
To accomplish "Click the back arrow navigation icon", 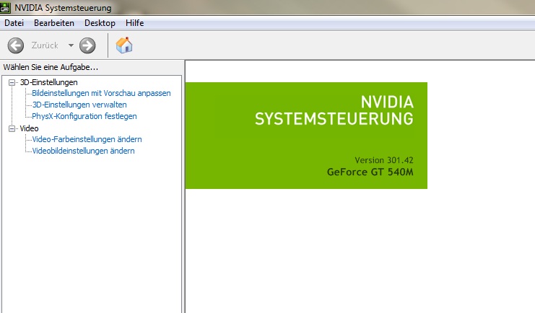I will coord(16,45).
